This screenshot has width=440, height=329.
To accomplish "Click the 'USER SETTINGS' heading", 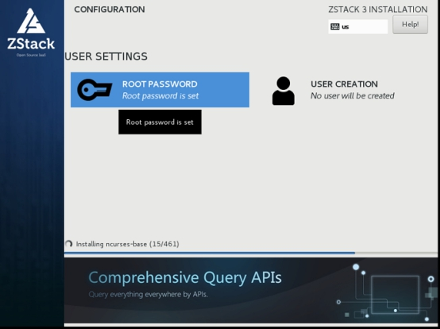I will pos(106,56).
